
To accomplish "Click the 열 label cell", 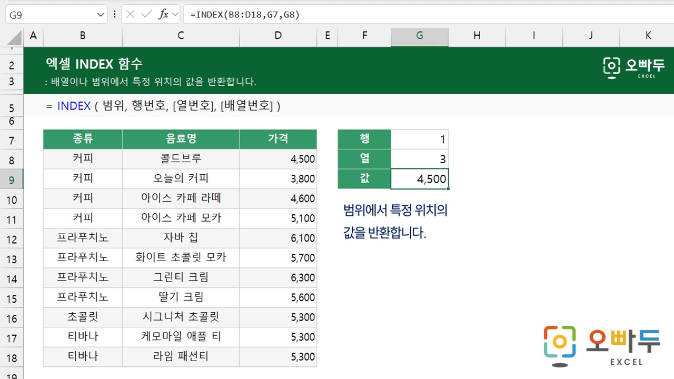I will click(x=364, y=159).
